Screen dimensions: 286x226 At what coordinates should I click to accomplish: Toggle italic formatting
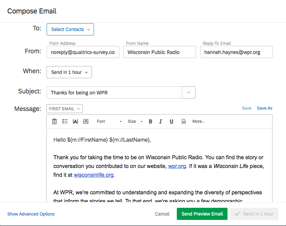[x=161, y=121]
